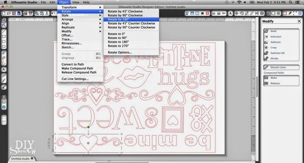Click the Copy icon in toolbar
This screenshot has height=163, width=304.
[x=36, y=13]
